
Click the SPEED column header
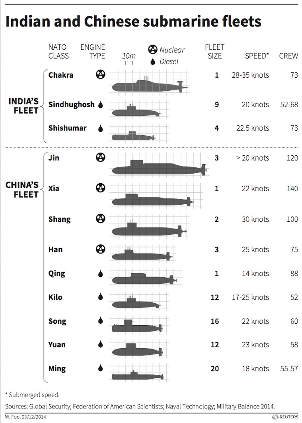point(257,56)
